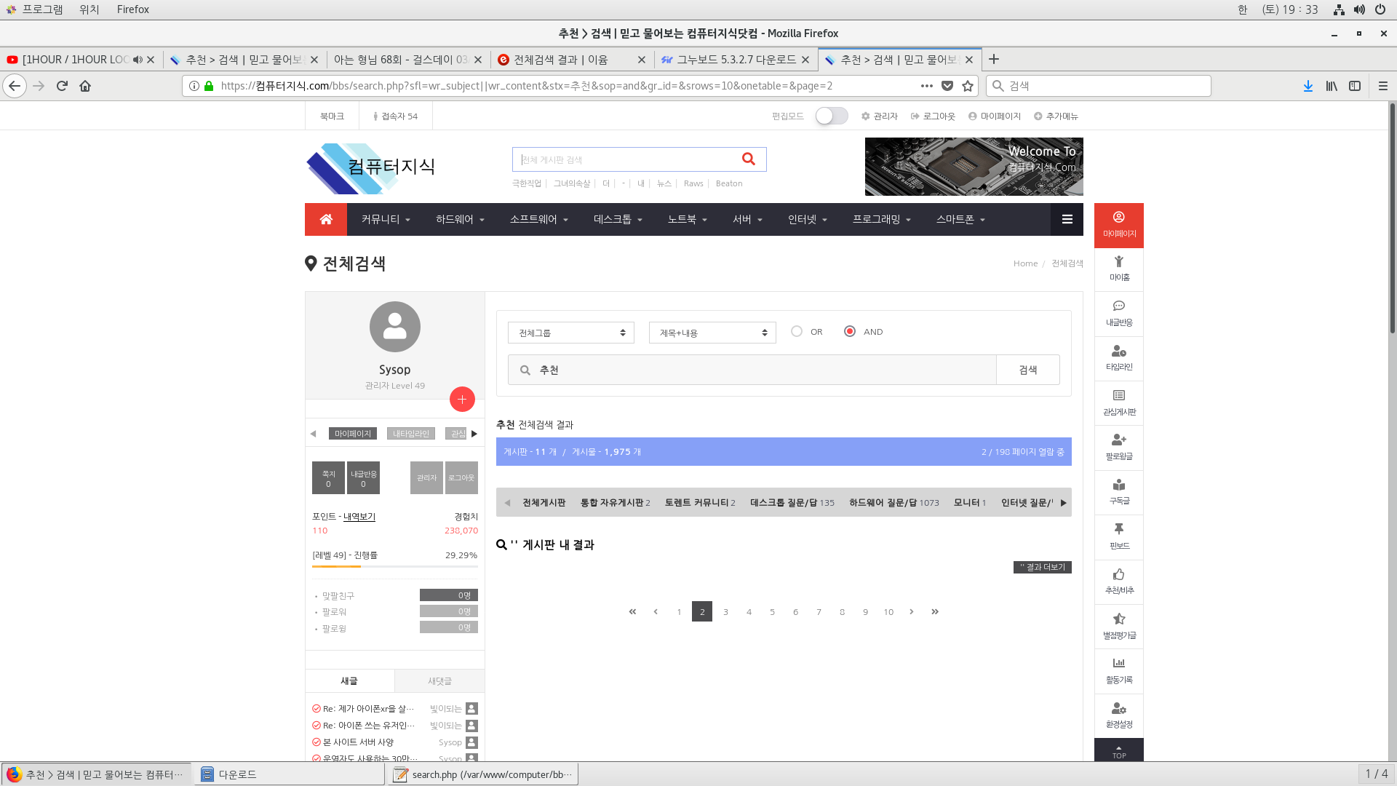Open 마이홈 in the right sidebar
Viewport: 1397px width, 786px height.
[x=1119, y=269]
